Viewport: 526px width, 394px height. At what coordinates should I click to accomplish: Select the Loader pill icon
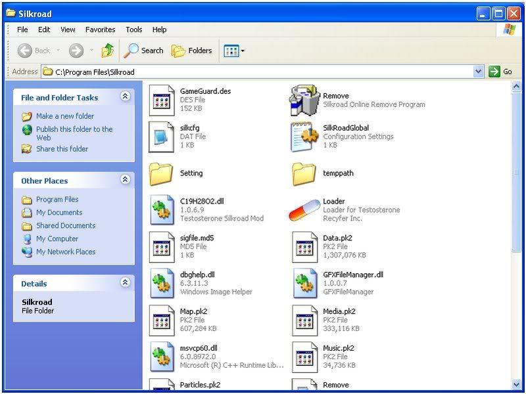coord(304,210)
